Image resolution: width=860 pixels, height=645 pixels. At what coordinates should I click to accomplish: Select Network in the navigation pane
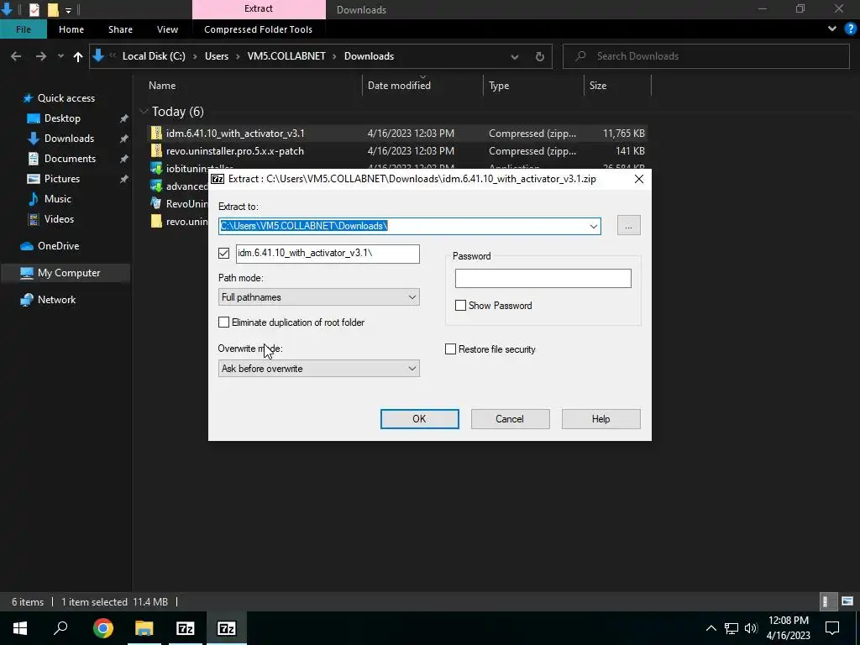56,300
